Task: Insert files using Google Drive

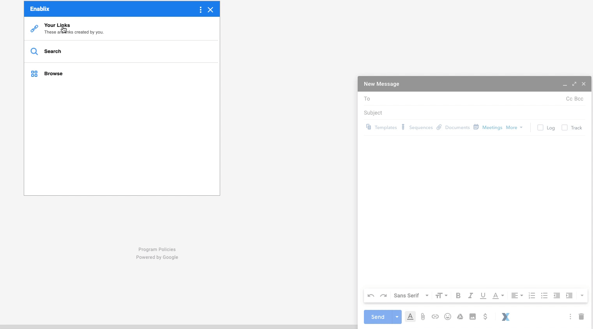Action: click(460, 317)
